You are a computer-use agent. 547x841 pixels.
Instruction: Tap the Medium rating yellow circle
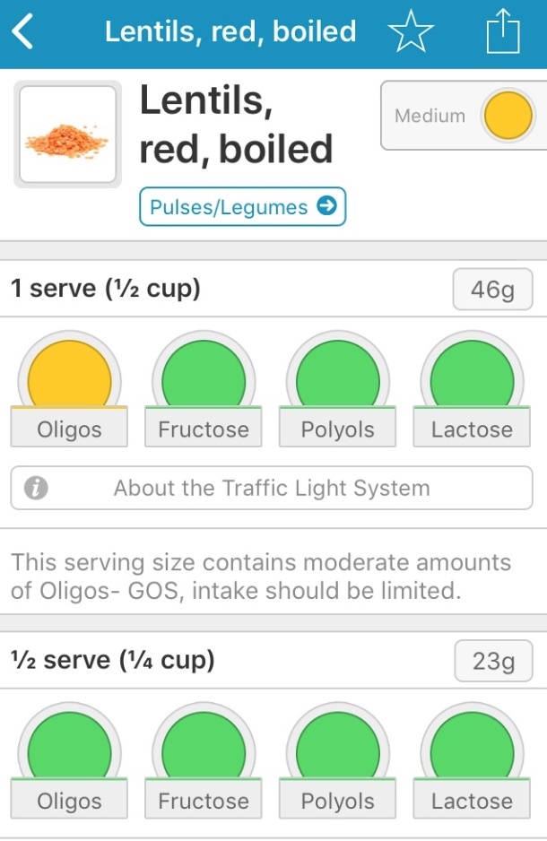coord(508,116)
